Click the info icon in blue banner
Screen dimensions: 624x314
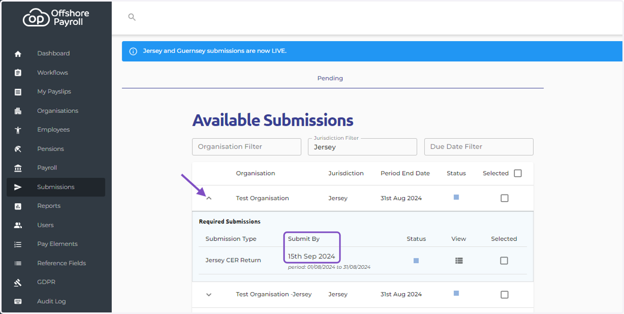(x=133, y=51)
